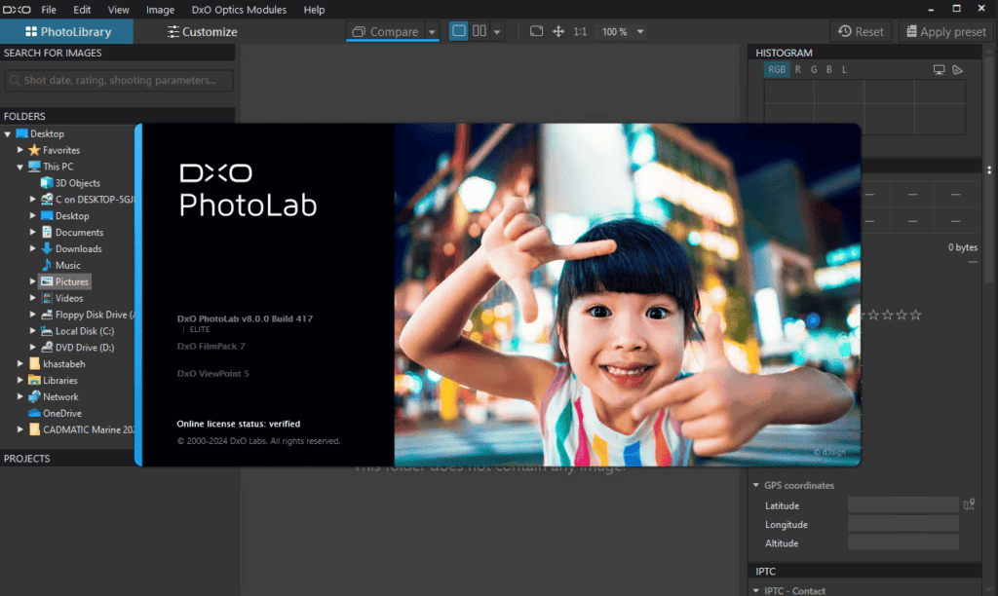Toggle histogram monitor gamut warning icon
Viewport: 998px width, 596px height.
(940, 70)
